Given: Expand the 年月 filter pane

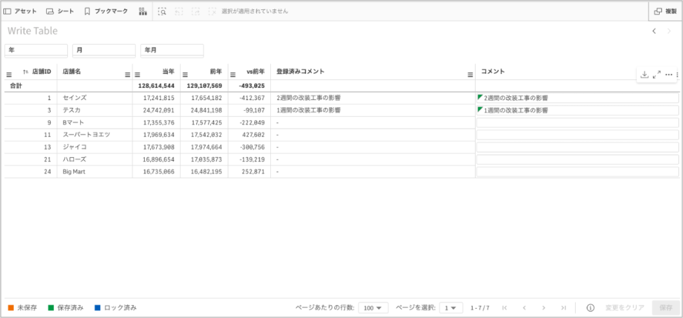Looking at the screenshot, I should point(171,50).
